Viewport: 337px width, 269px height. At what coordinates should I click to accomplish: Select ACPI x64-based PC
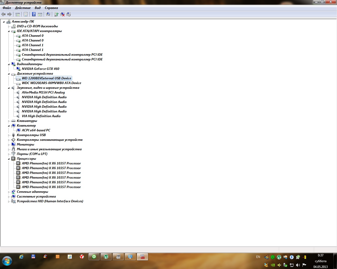click(36, 130)
